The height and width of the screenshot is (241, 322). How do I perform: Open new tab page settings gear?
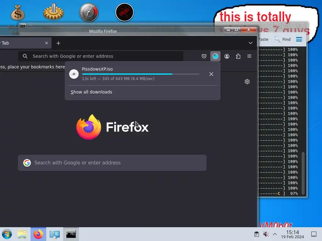pyautogui.click(x=247, y=82)
